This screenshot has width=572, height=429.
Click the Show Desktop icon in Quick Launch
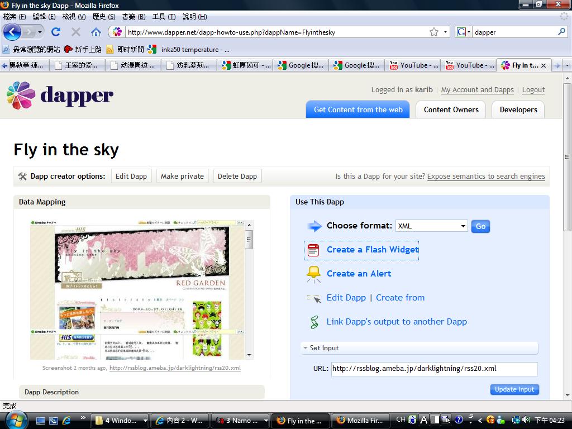click(x=41, y=421)
